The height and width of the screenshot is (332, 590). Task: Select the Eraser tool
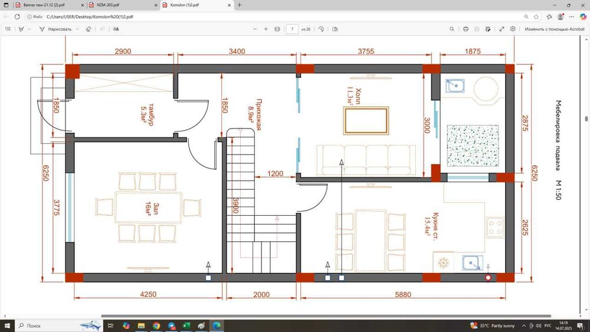tap(88, 29)
